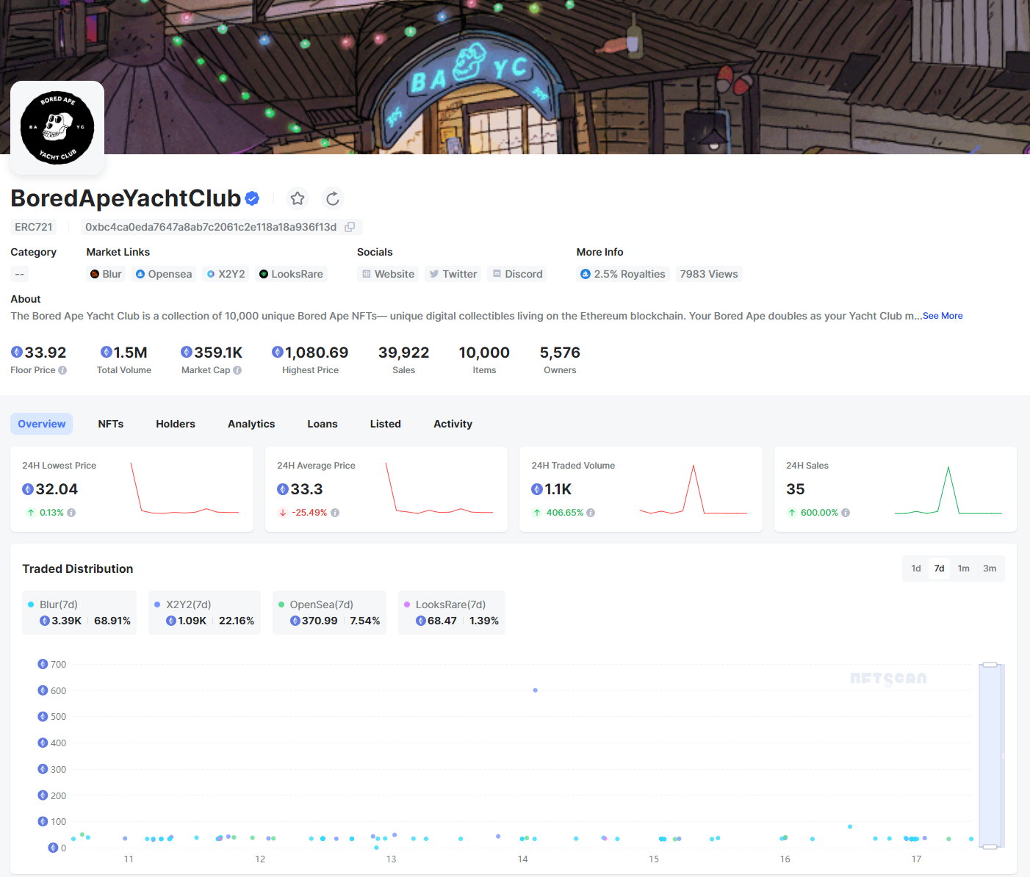Click the star favorite icon

pos(298,198)
